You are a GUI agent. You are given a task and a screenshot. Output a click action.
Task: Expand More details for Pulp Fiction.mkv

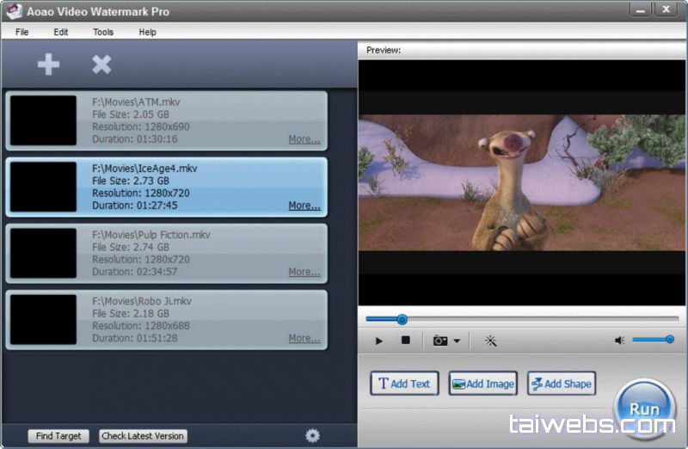click(304, 272)
